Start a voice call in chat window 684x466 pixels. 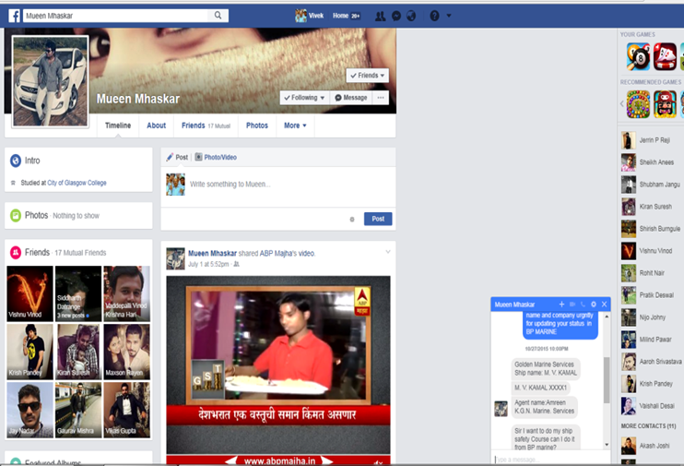coord(583,304)
